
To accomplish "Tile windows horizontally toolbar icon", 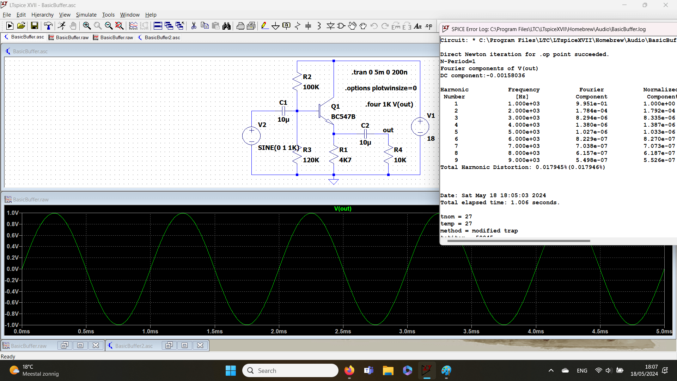I will point(158,26).
